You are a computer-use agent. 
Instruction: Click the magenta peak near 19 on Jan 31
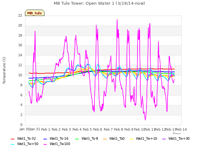[35, 31]
